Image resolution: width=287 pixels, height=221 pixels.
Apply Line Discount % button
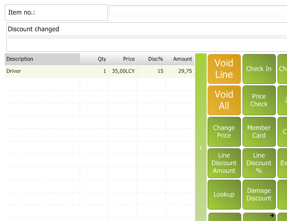pos(259,163)
